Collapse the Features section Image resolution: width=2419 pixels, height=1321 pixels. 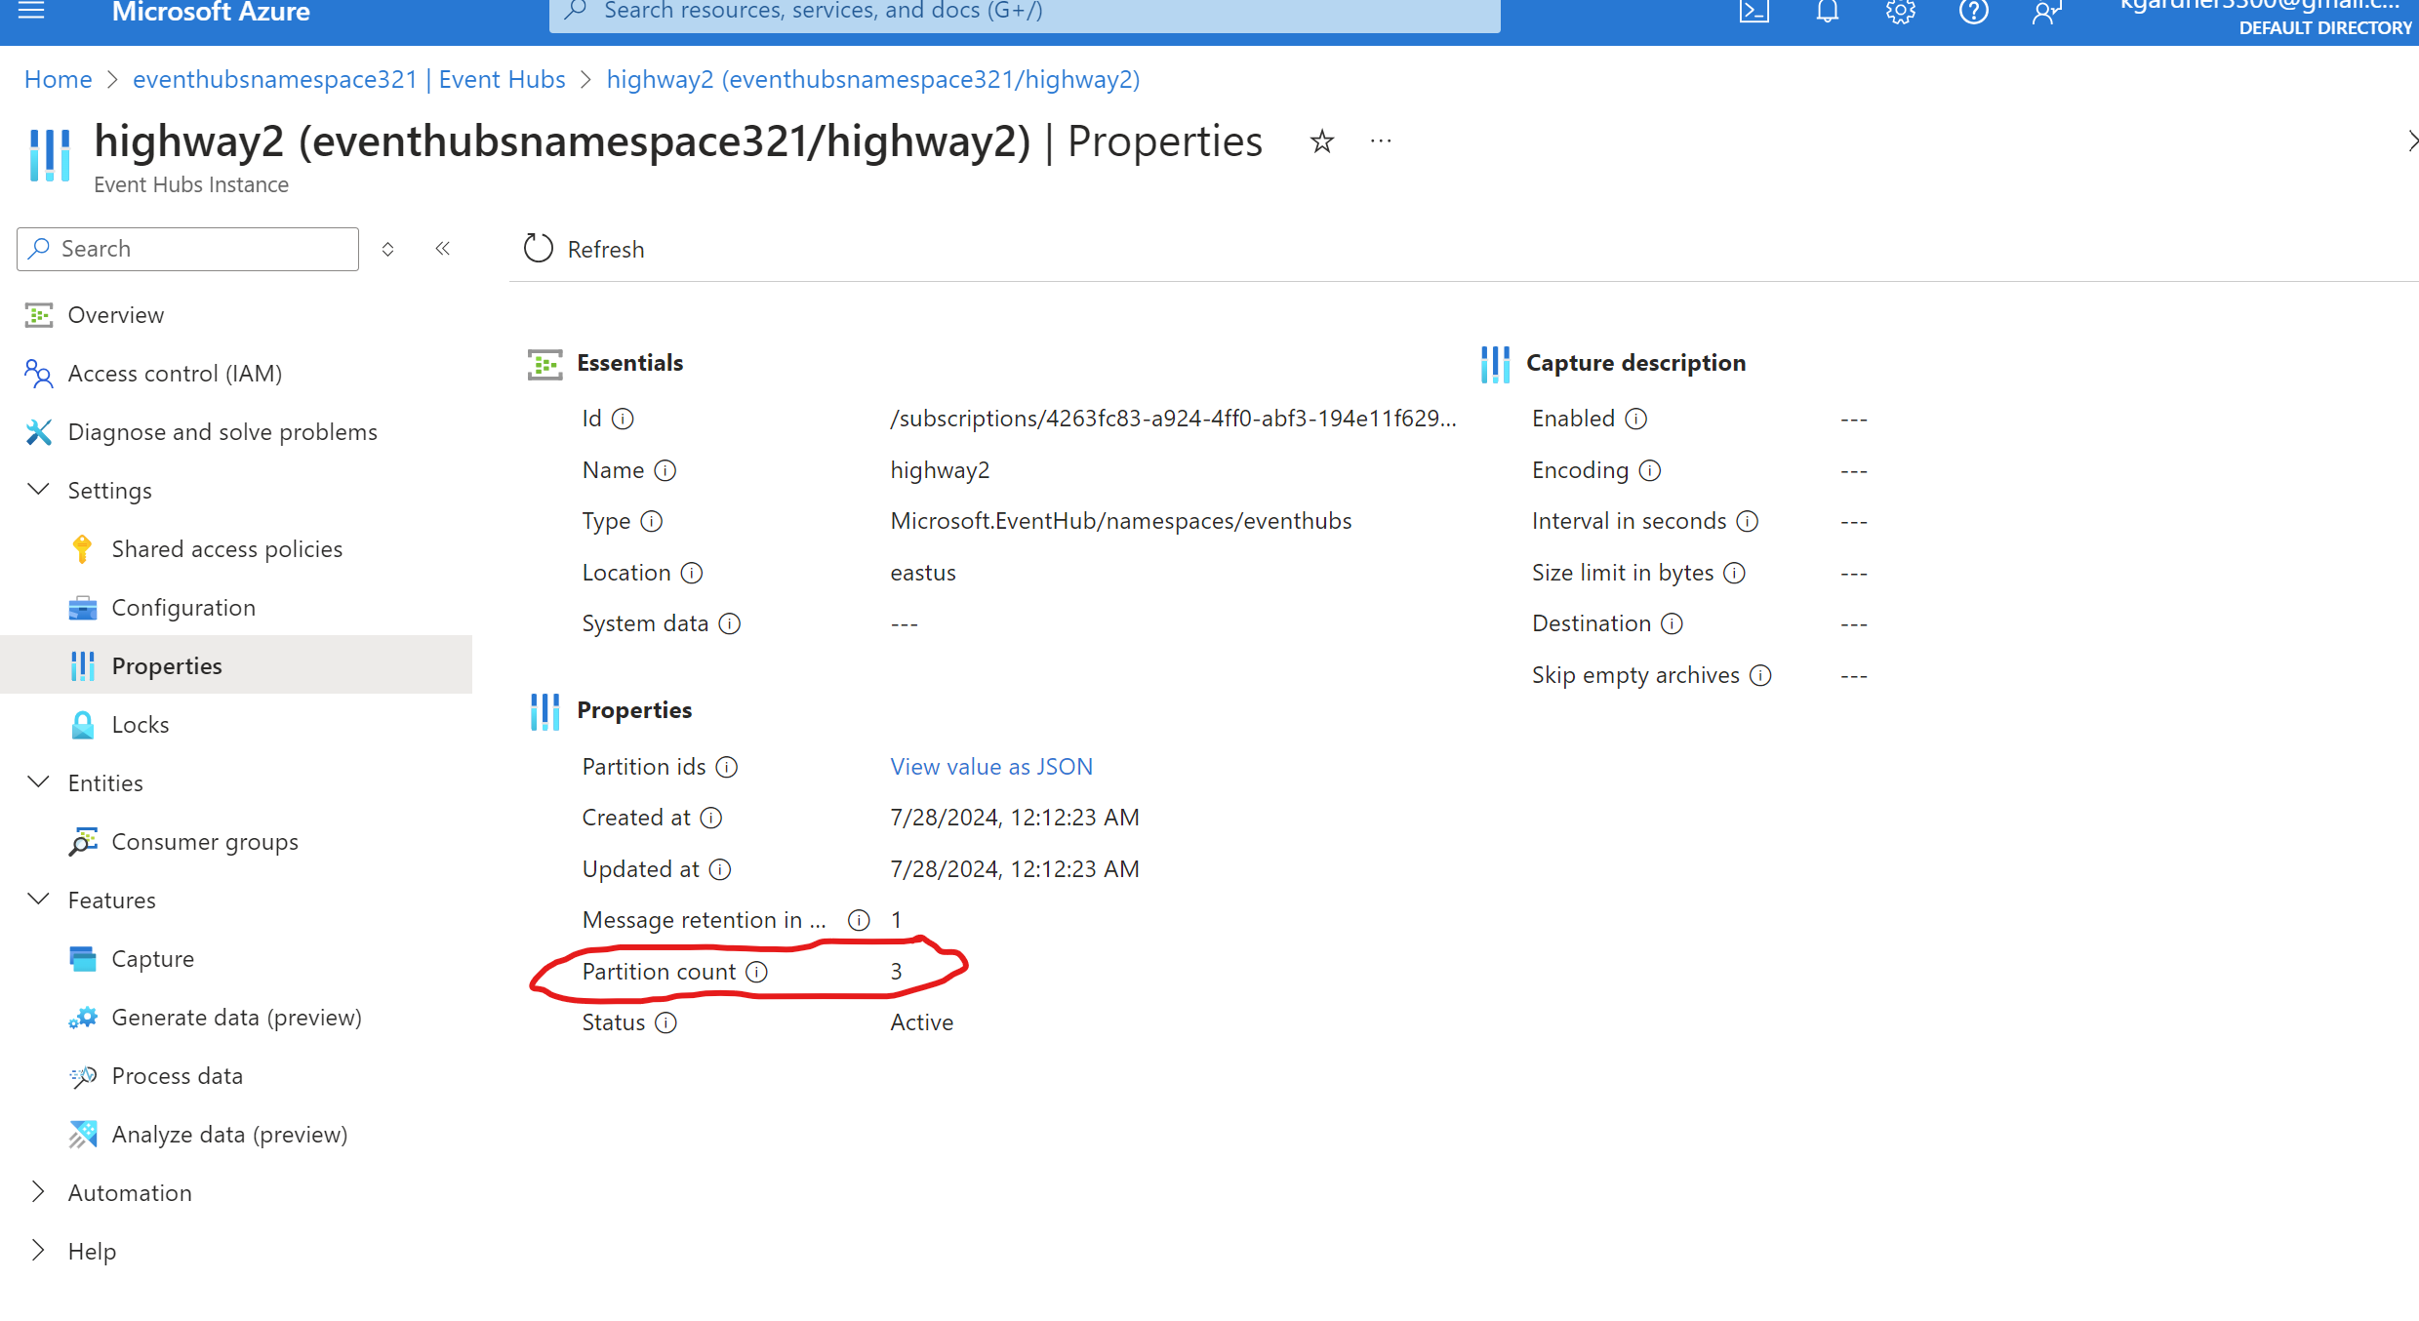pyautogui.click(x=38, y=900)
